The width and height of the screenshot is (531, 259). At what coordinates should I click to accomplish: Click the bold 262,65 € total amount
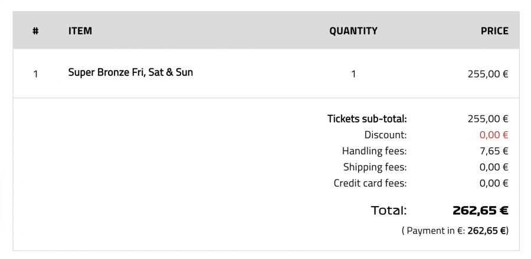(480, 210)
